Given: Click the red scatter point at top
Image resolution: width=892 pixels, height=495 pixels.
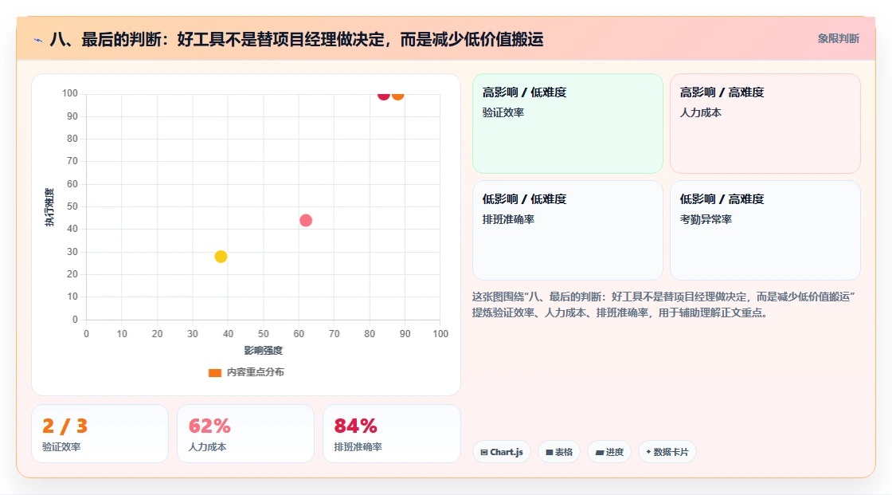Looking at the screenshot, I should 384,95.
